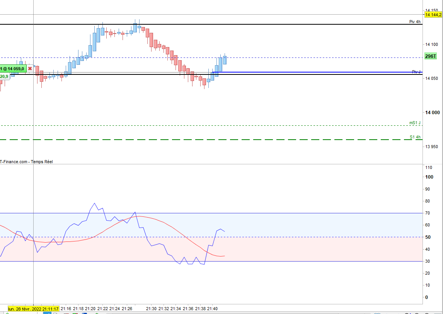Click the green 20,9 gain label
This screenshot has width=443, height=314.
(x=4, y=76)
